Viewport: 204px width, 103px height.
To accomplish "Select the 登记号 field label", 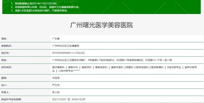I will [x=5, y=53].
